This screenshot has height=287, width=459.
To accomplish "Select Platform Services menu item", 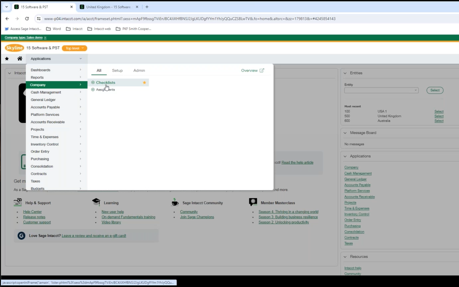I will pos(56,114).
